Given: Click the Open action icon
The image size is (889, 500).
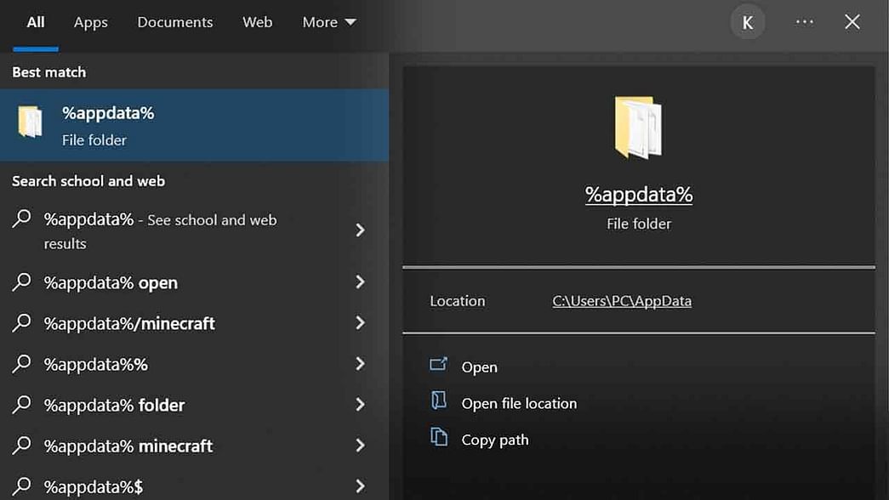Looking at the screenshot, I should pos(438,365).
